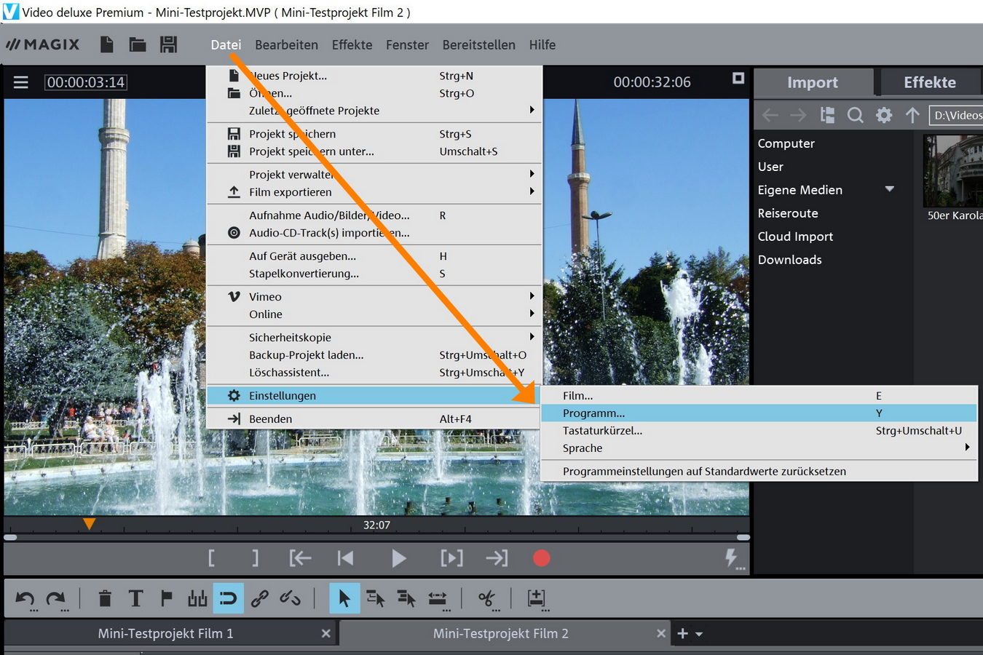Delete the selected object with the trash icon
The image size is (983, 655).
click(105, 598)
